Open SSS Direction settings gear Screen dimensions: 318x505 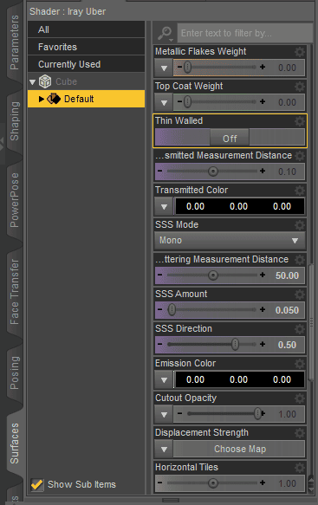point(300,329)
